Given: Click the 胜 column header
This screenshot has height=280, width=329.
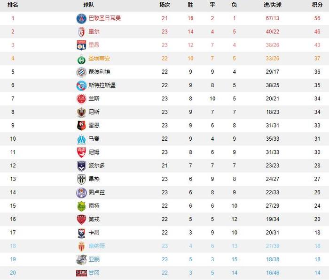Looking at the screenshot, I should [x=190, y=5].
